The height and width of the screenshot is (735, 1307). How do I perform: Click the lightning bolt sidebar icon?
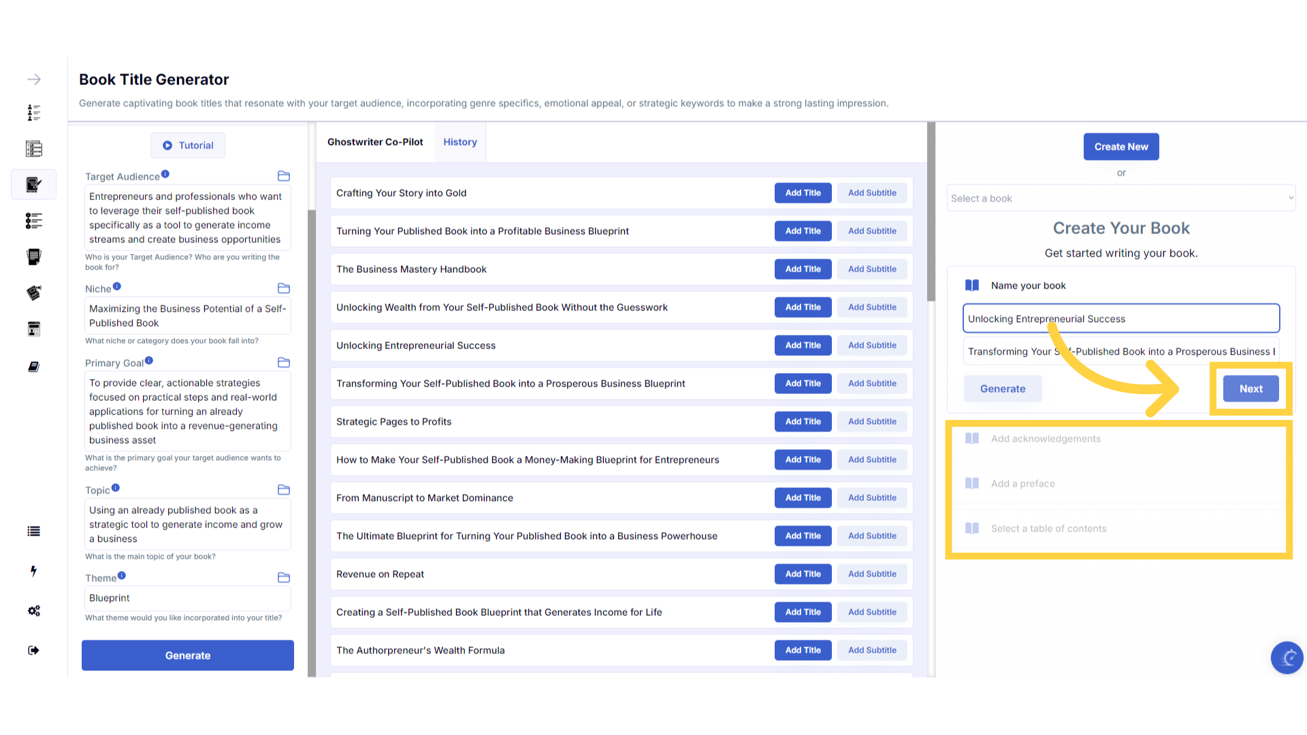(x=33, y=571)
